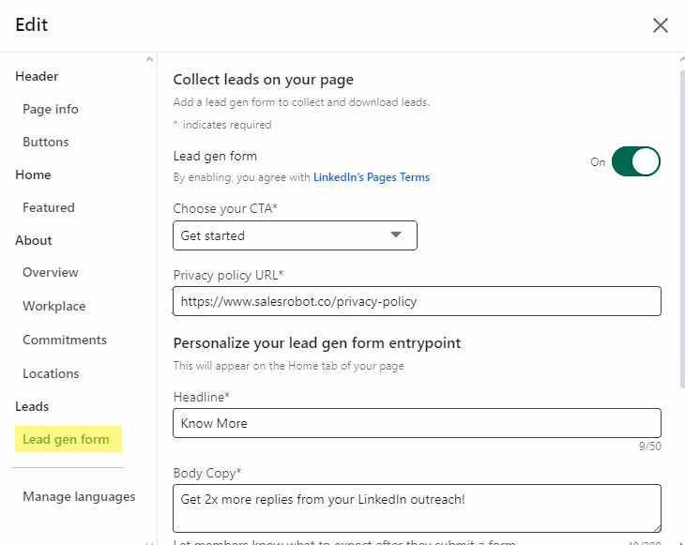Click sidebar scroll up arrow
This screenshot has height=545, width=685.
149,59
